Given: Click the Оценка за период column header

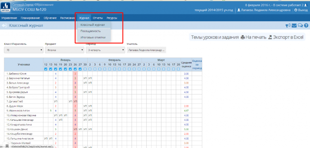Looking at the screenshot, I should [197, 64].
